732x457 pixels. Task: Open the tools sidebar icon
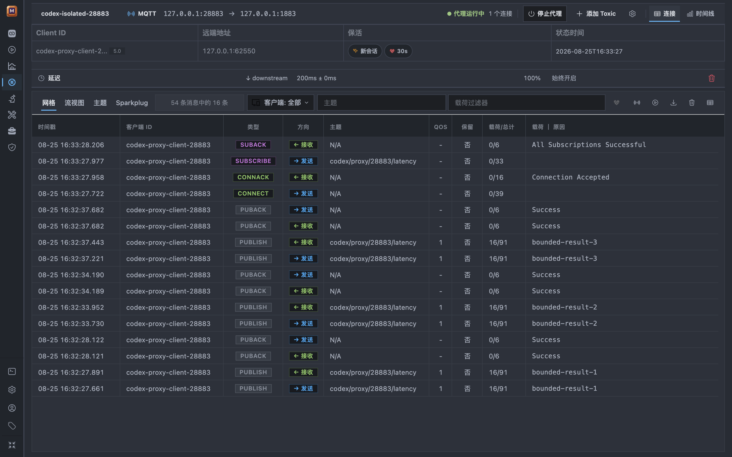[12, 115]
